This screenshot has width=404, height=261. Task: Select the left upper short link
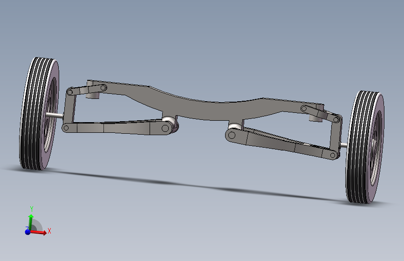point(87,90)
